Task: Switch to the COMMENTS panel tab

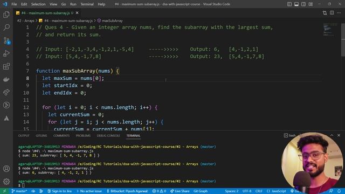Action: tap(61, 136)
